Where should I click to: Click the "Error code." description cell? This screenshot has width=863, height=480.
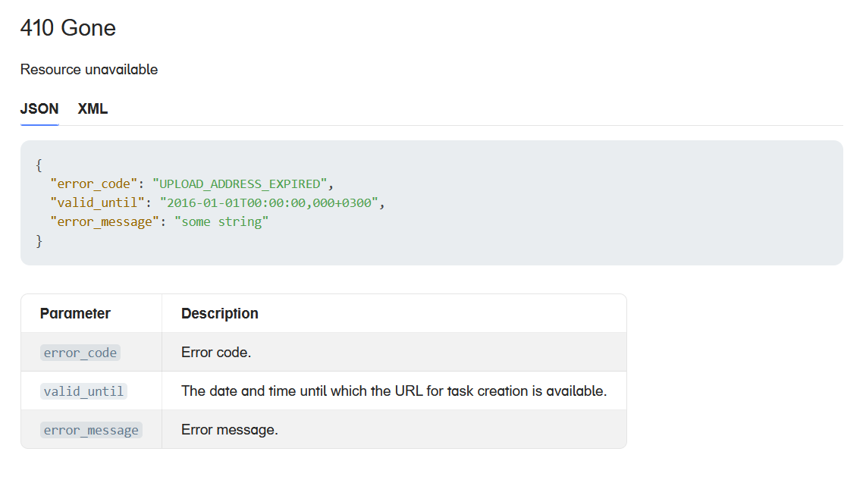coord(215,353)
